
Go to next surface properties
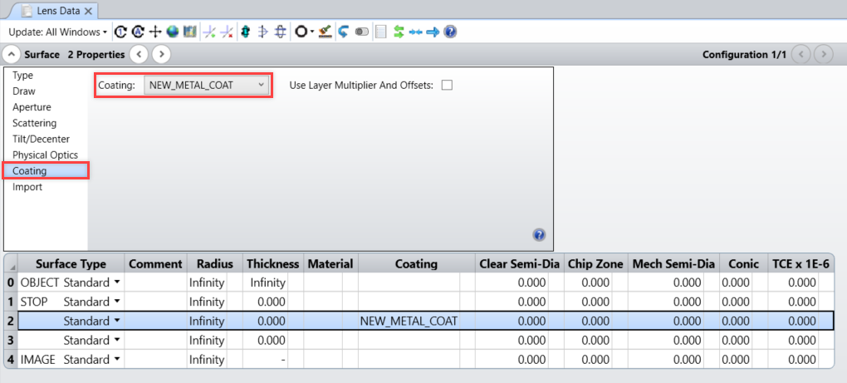pyautogui.click(x=162, y=55)
